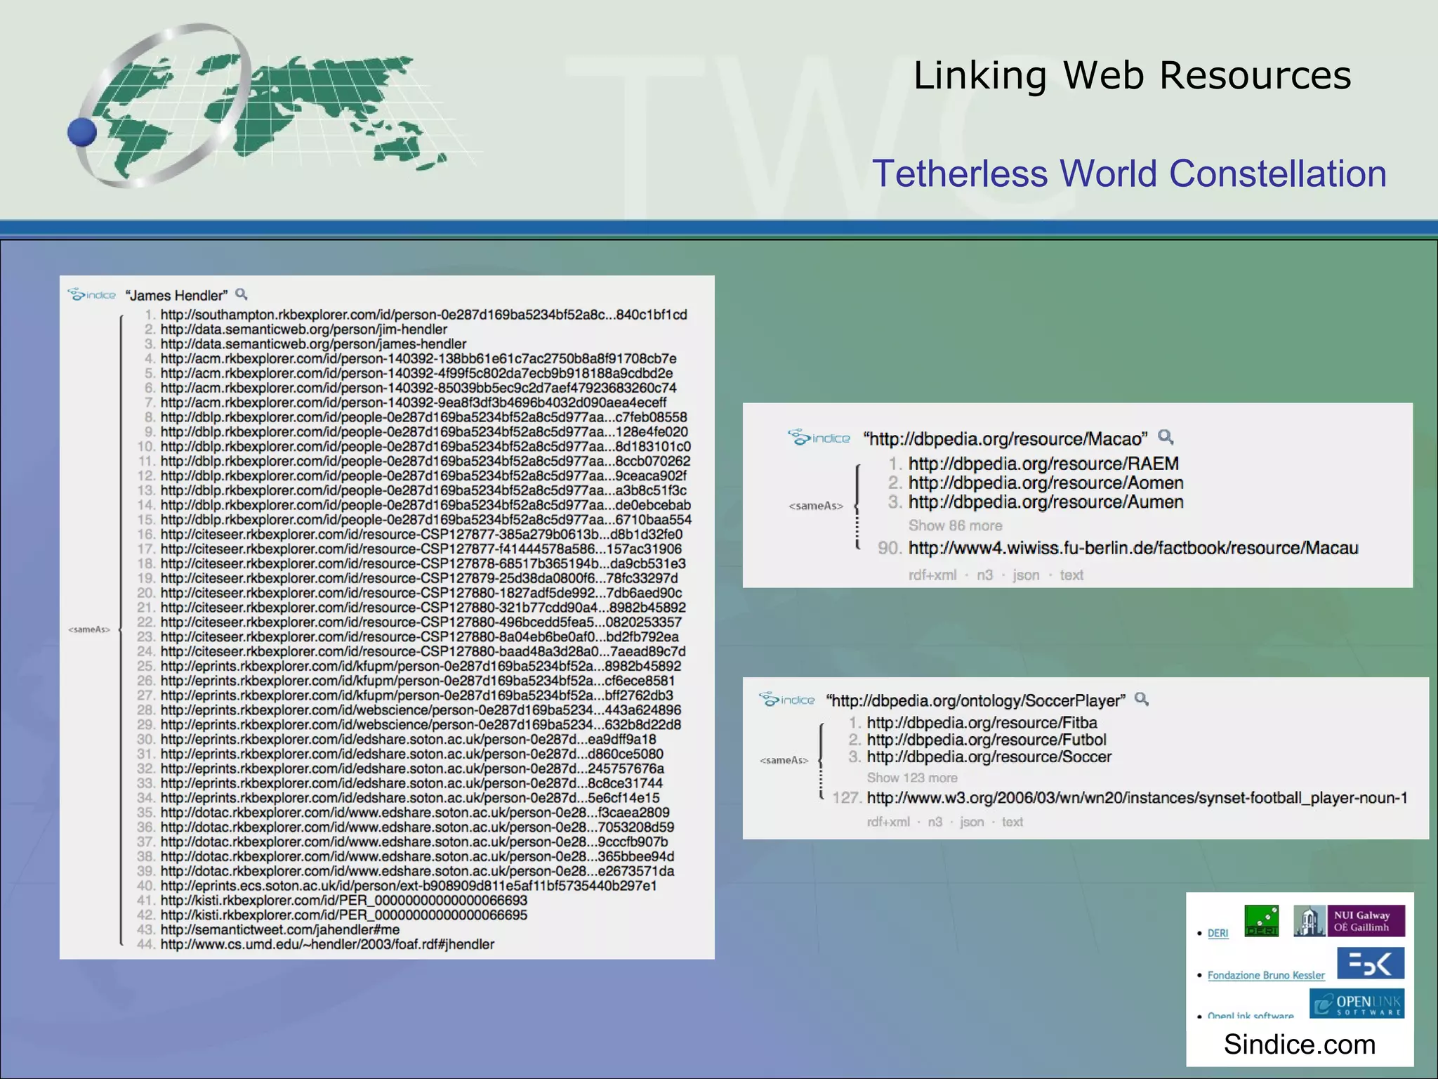The image size is (1438, 1079).
Task: Click the OpenLink Software logo
Action: click(1357, 1003)
